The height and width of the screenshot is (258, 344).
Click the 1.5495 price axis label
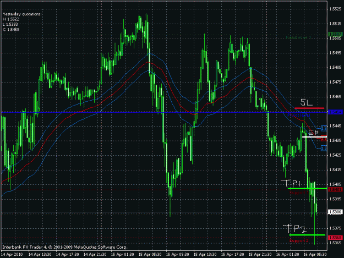coord(335,53)
